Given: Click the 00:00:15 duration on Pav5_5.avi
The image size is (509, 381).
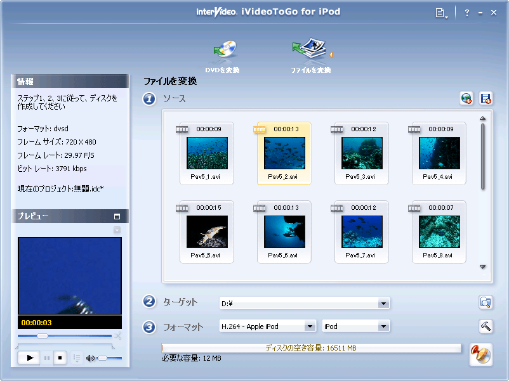Looking at the screenshot, I should pyautogui.click(x=209, y=208).
